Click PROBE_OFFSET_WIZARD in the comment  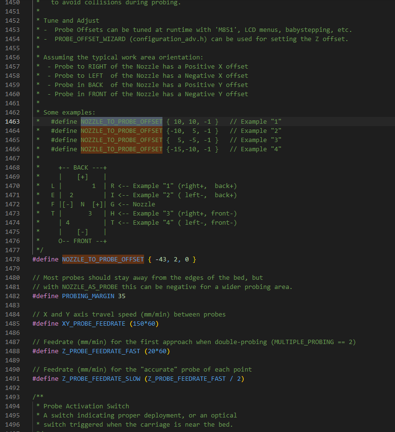click(90, 39)
